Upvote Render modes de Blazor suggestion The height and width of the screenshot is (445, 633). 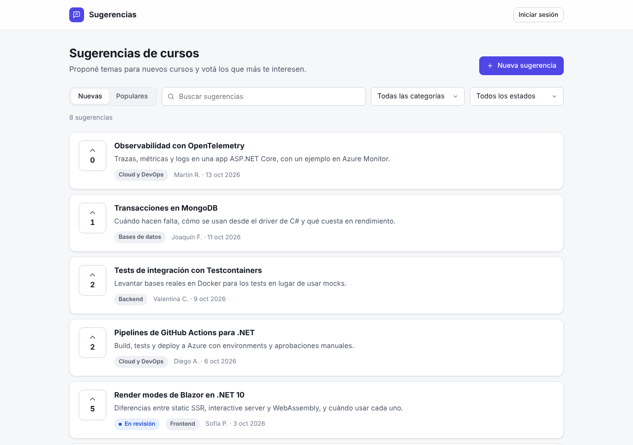coord(92,405)
